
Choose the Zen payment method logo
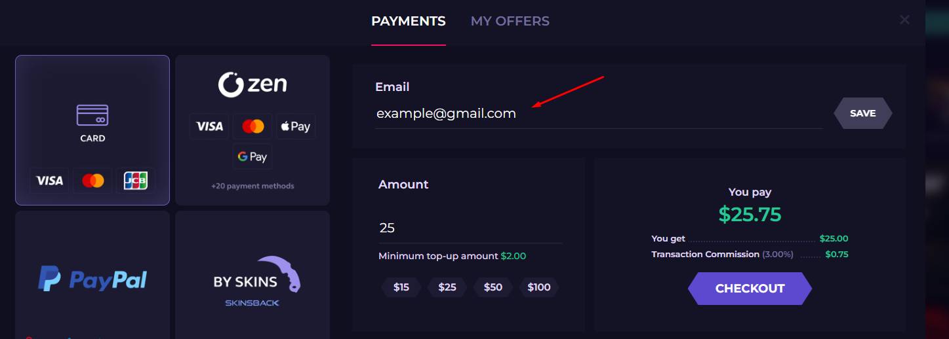click(x=252, y=85)
